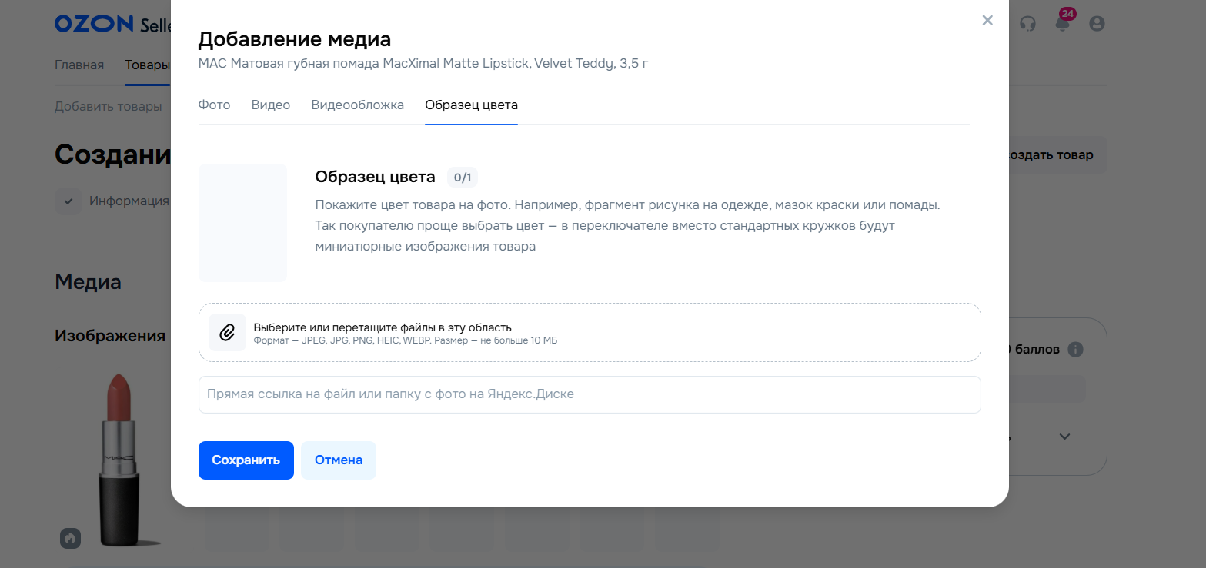Click the checkmark icon beside Информация
This screenshot has height=568, width=1206.
coord(68,201)
